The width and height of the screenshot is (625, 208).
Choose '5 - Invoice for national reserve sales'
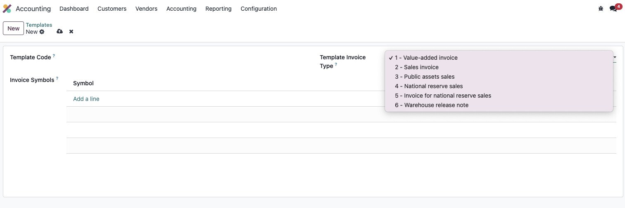[x=443, y=96]
